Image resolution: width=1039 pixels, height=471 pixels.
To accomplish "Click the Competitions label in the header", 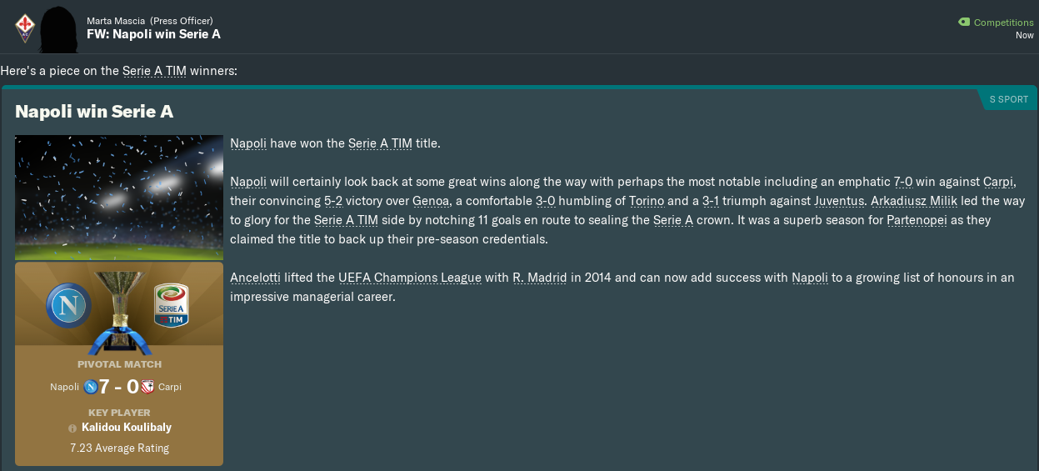I will pyautogui.click(x=1003, y=23).
